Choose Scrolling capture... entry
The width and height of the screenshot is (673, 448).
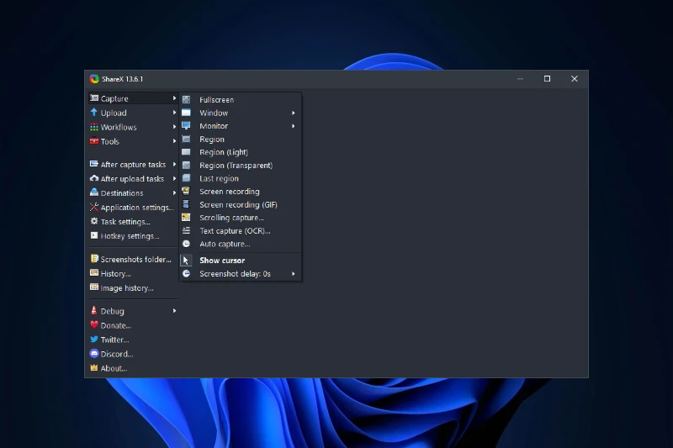tap(241, 218)
